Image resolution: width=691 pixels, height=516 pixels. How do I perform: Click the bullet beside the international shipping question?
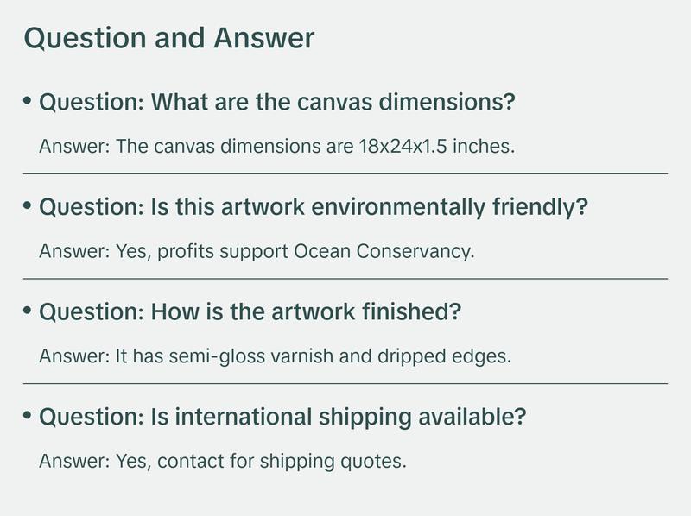coord(28,415)
